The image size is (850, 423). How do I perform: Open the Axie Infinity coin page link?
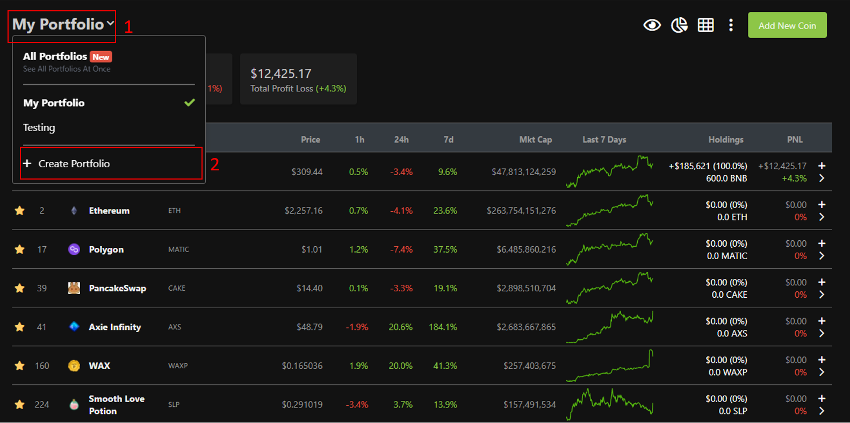(114, 327)
